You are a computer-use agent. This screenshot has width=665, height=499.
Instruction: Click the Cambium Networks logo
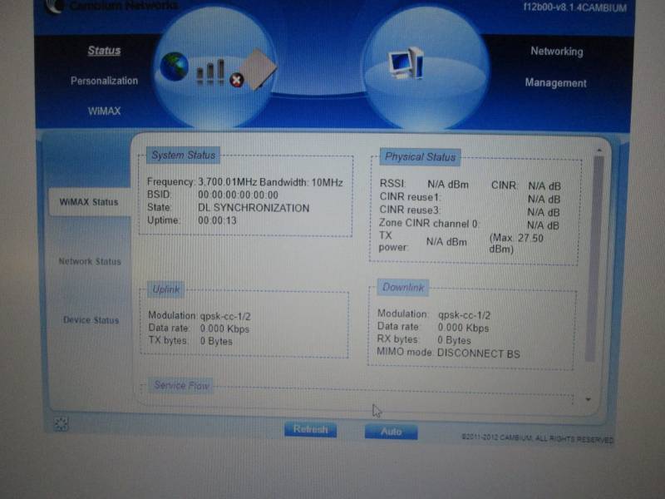[112, 6]
